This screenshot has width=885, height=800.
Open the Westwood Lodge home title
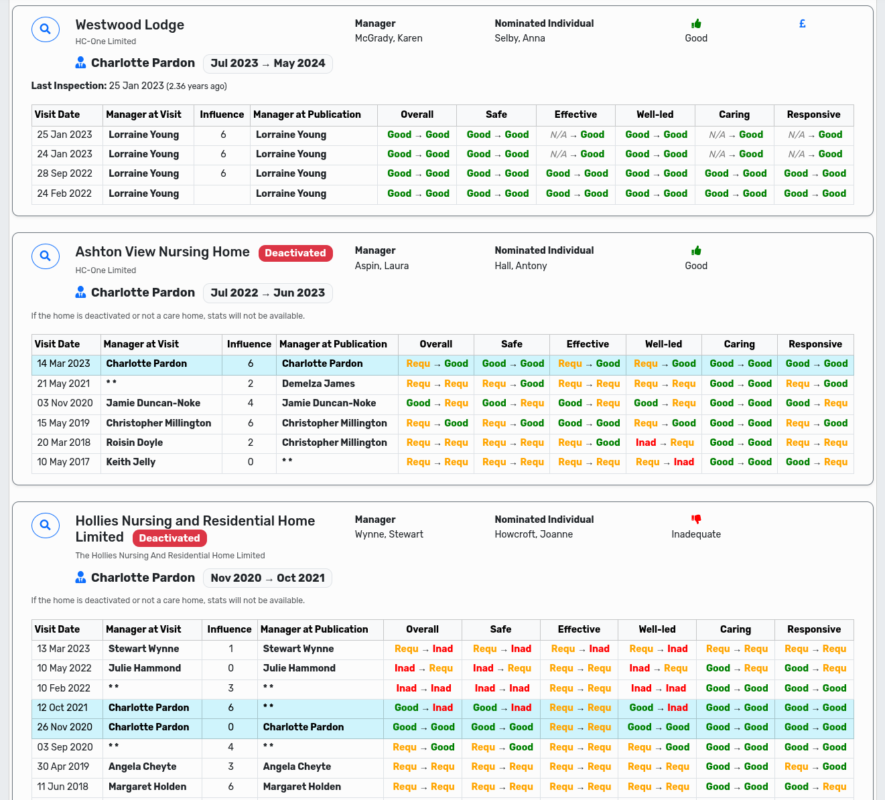point(130,25)
